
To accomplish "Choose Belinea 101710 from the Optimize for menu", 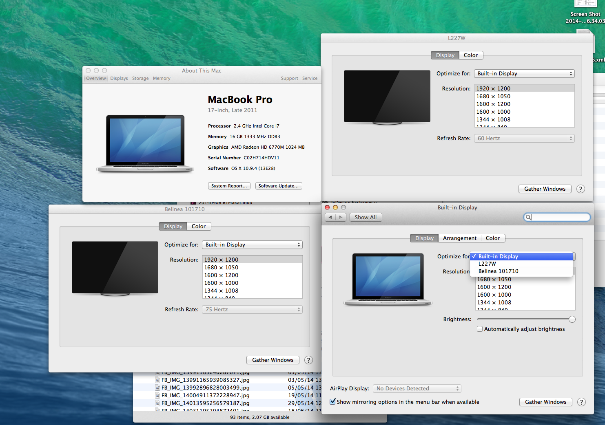I will tap(521, 271).
